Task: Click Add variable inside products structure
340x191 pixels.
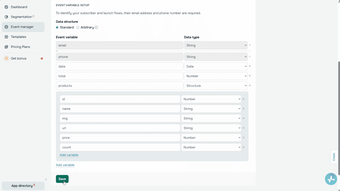Action: [69, 155]
